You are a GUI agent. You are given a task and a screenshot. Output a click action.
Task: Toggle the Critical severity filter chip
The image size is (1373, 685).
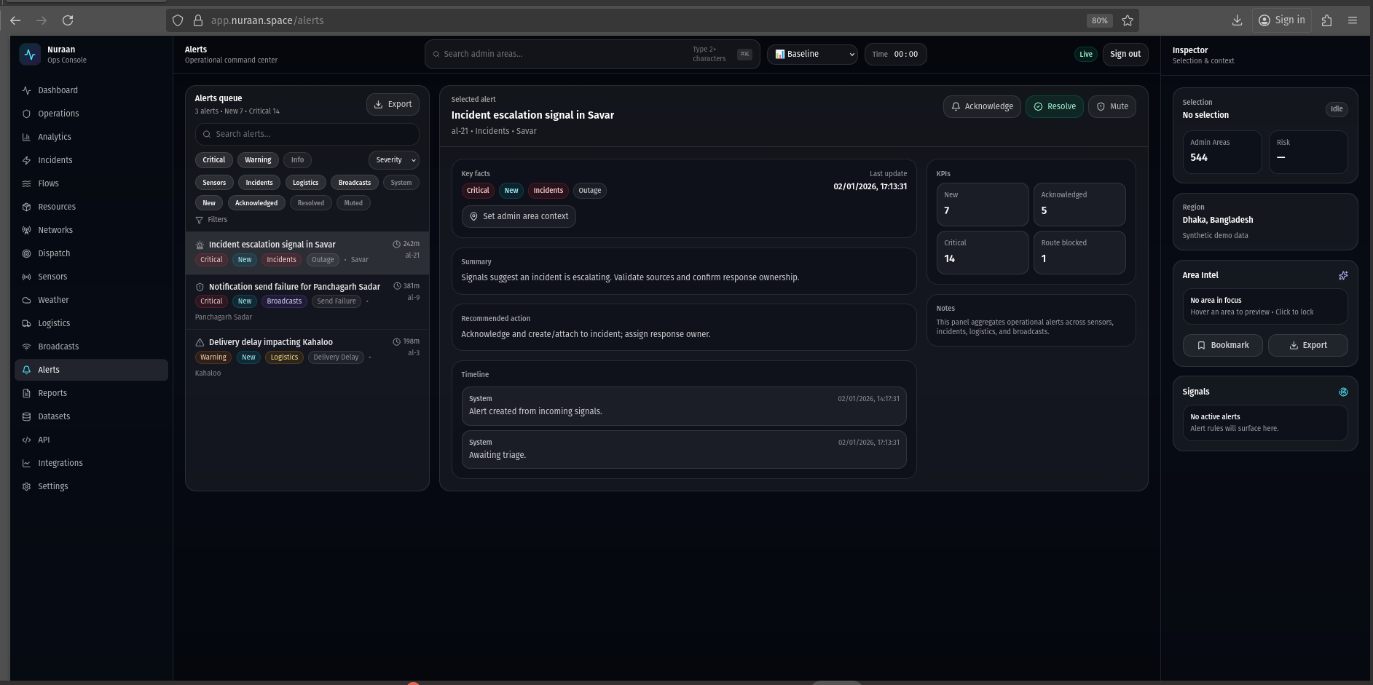click(x=213, y=160)
